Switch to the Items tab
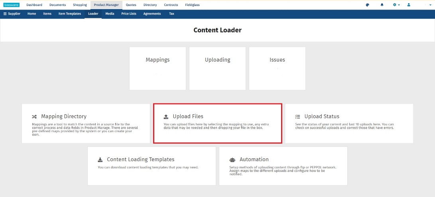Screen dimensions: 435x197 [x=47, y=14]
